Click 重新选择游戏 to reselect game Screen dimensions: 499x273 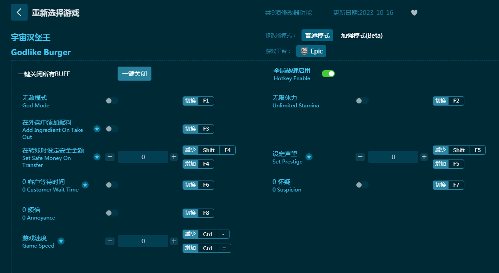(56, 13)
